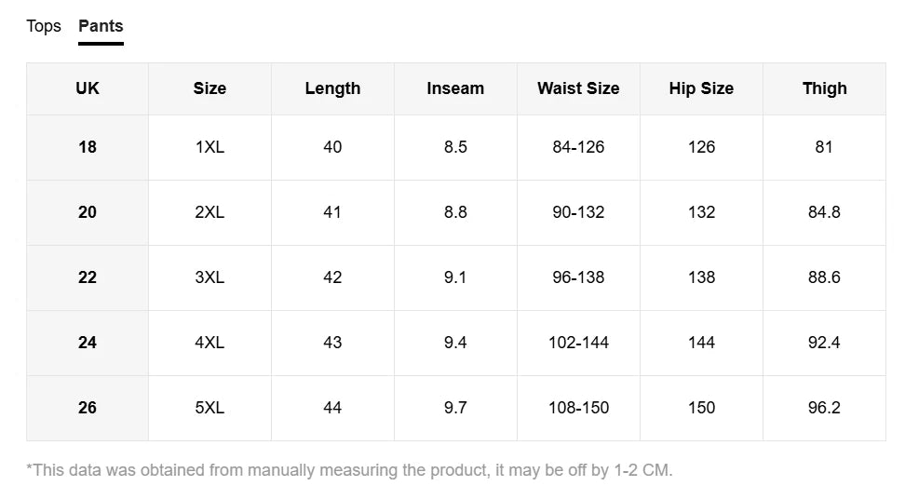Click the Thigh column header

[824, 88]
